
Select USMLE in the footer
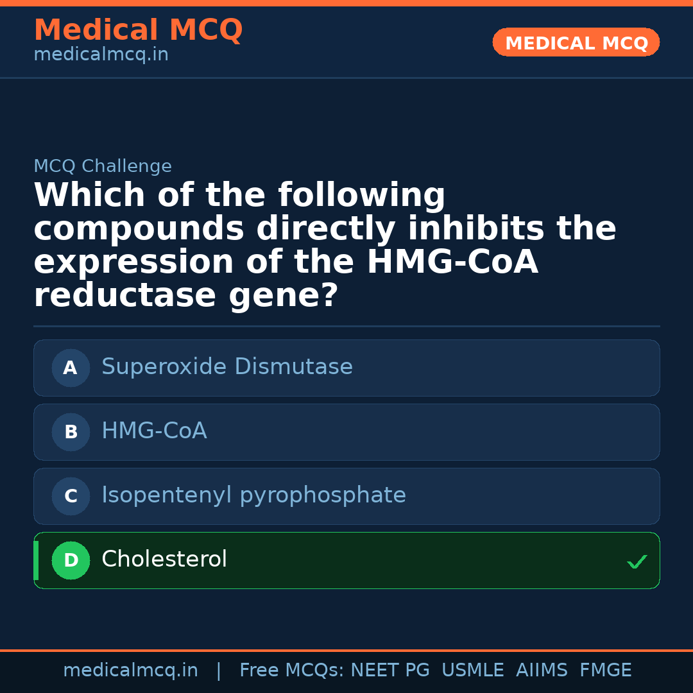pyautogui.click(x=472, y=671)
